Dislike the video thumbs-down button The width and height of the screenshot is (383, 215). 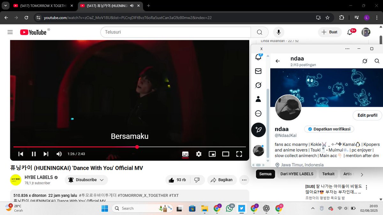point(197,180)
